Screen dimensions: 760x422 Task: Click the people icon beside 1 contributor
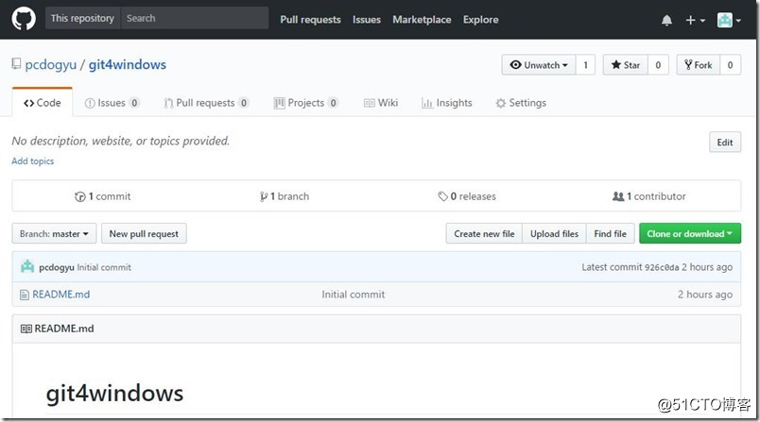pyautogui.click(x=618, y=196)
